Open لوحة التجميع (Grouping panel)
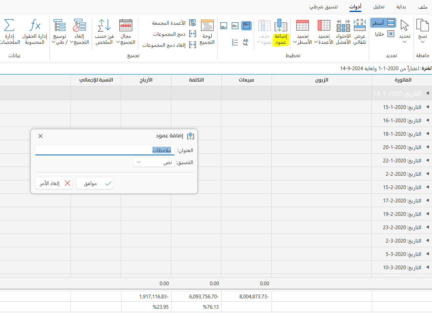This screenshot has width=432, height=313. click(207, 32)
